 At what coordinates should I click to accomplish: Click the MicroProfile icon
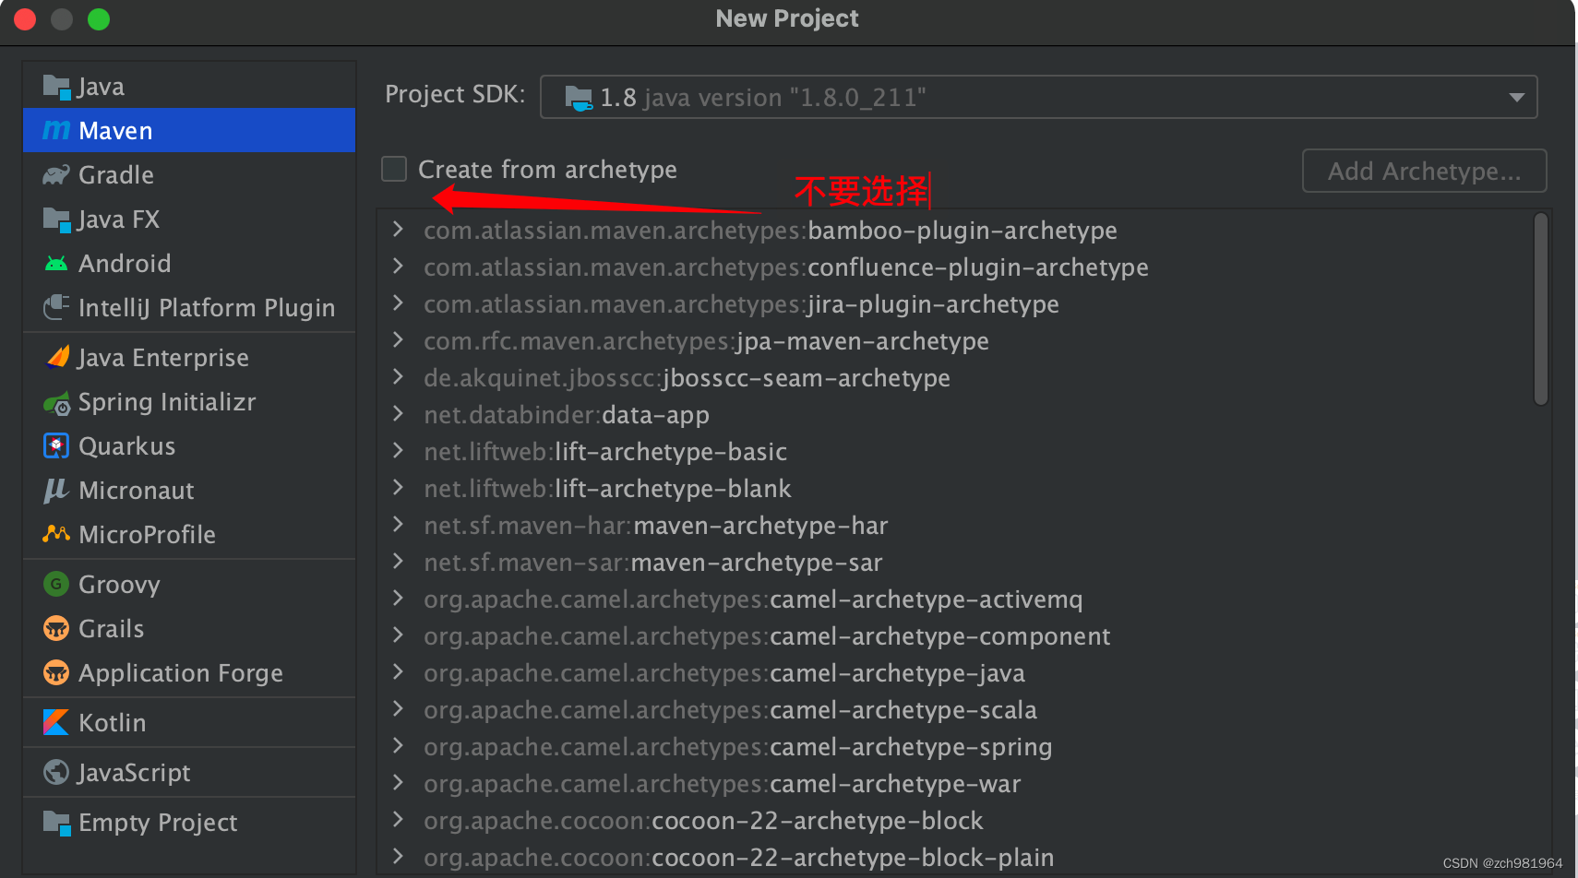click(56, 534)
